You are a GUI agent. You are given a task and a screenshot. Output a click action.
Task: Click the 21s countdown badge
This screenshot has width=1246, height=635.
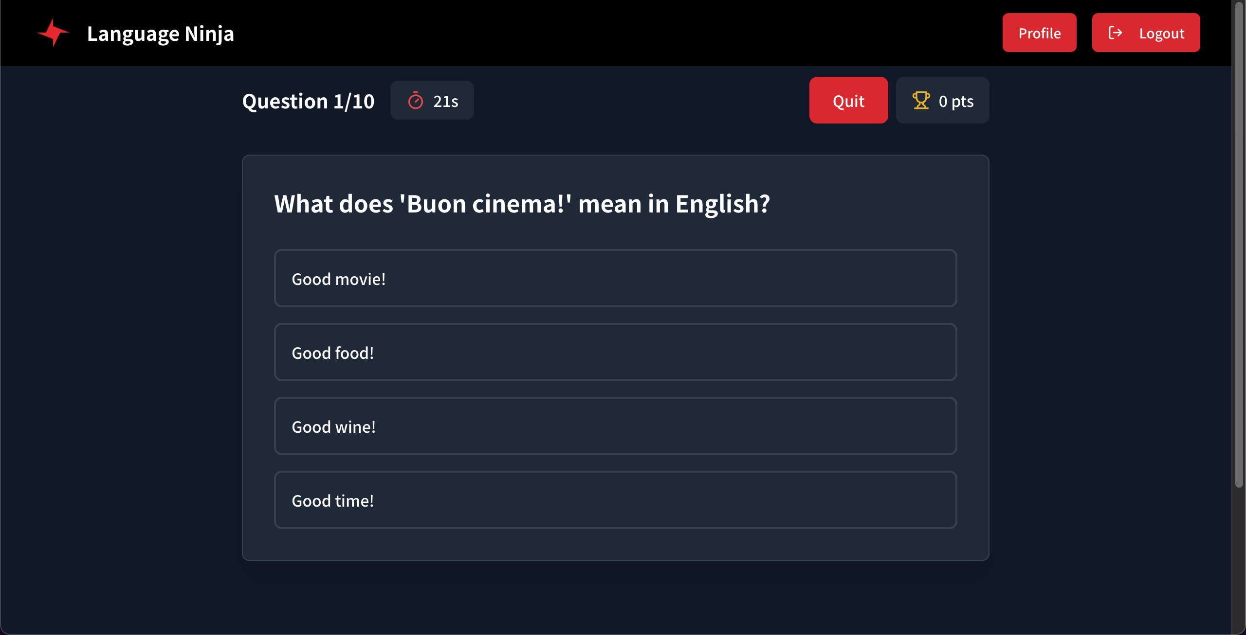tap(432, 100)
